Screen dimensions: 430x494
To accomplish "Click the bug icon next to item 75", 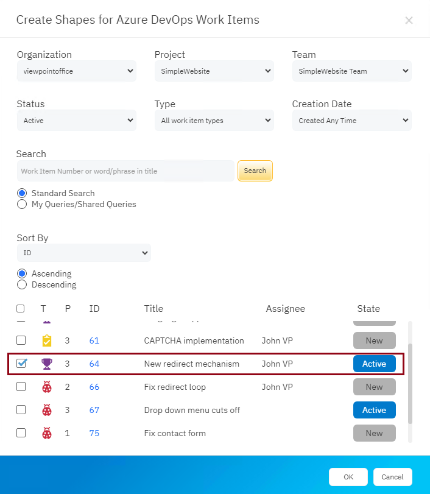I will click(47, 433).
